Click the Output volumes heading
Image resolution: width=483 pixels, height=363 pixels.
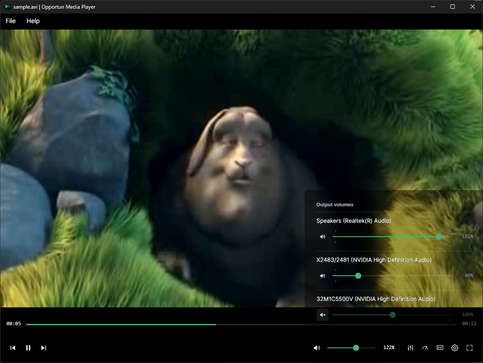point(335,205)
